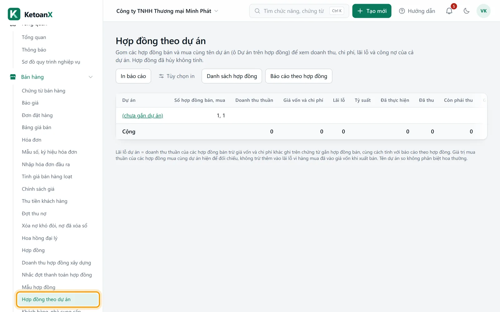Open Thông báo in sidebar
500x312 pixels.
pyautogui.click(x=34, y=50)
